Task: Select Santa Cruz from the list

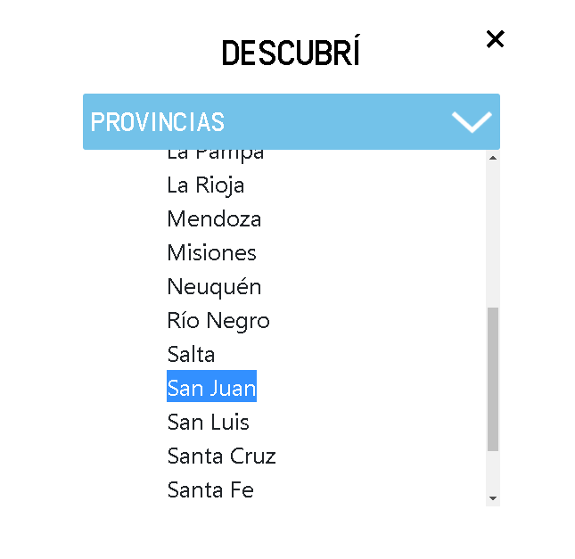Action: (221, 456)
